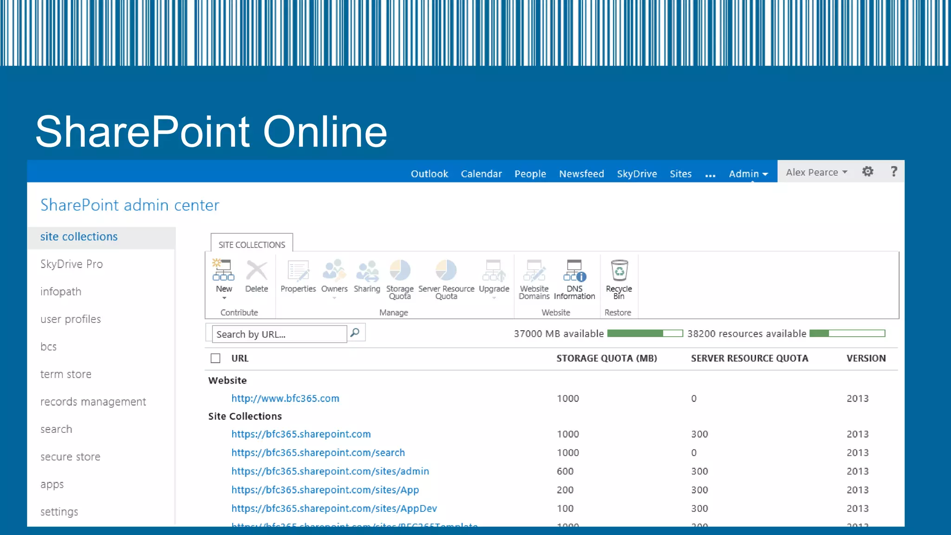
Task: Open Sites in top navigation
Action: coord(680,174)
